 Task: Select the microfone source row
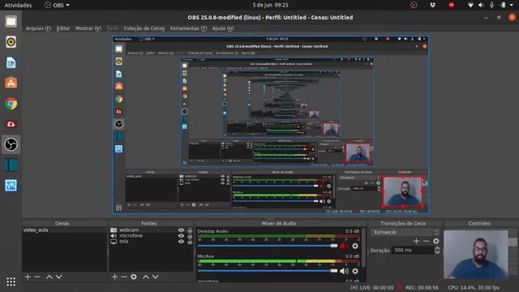(x=152, y=236)
